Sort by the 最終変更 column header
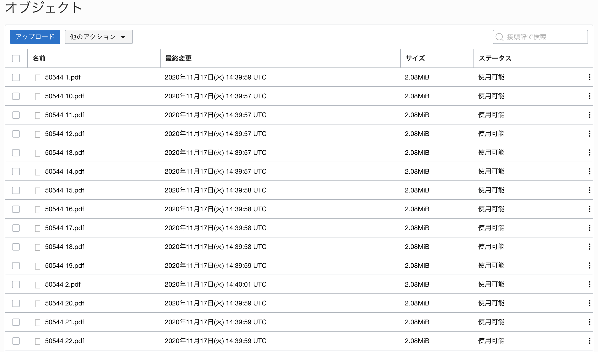 178,58
